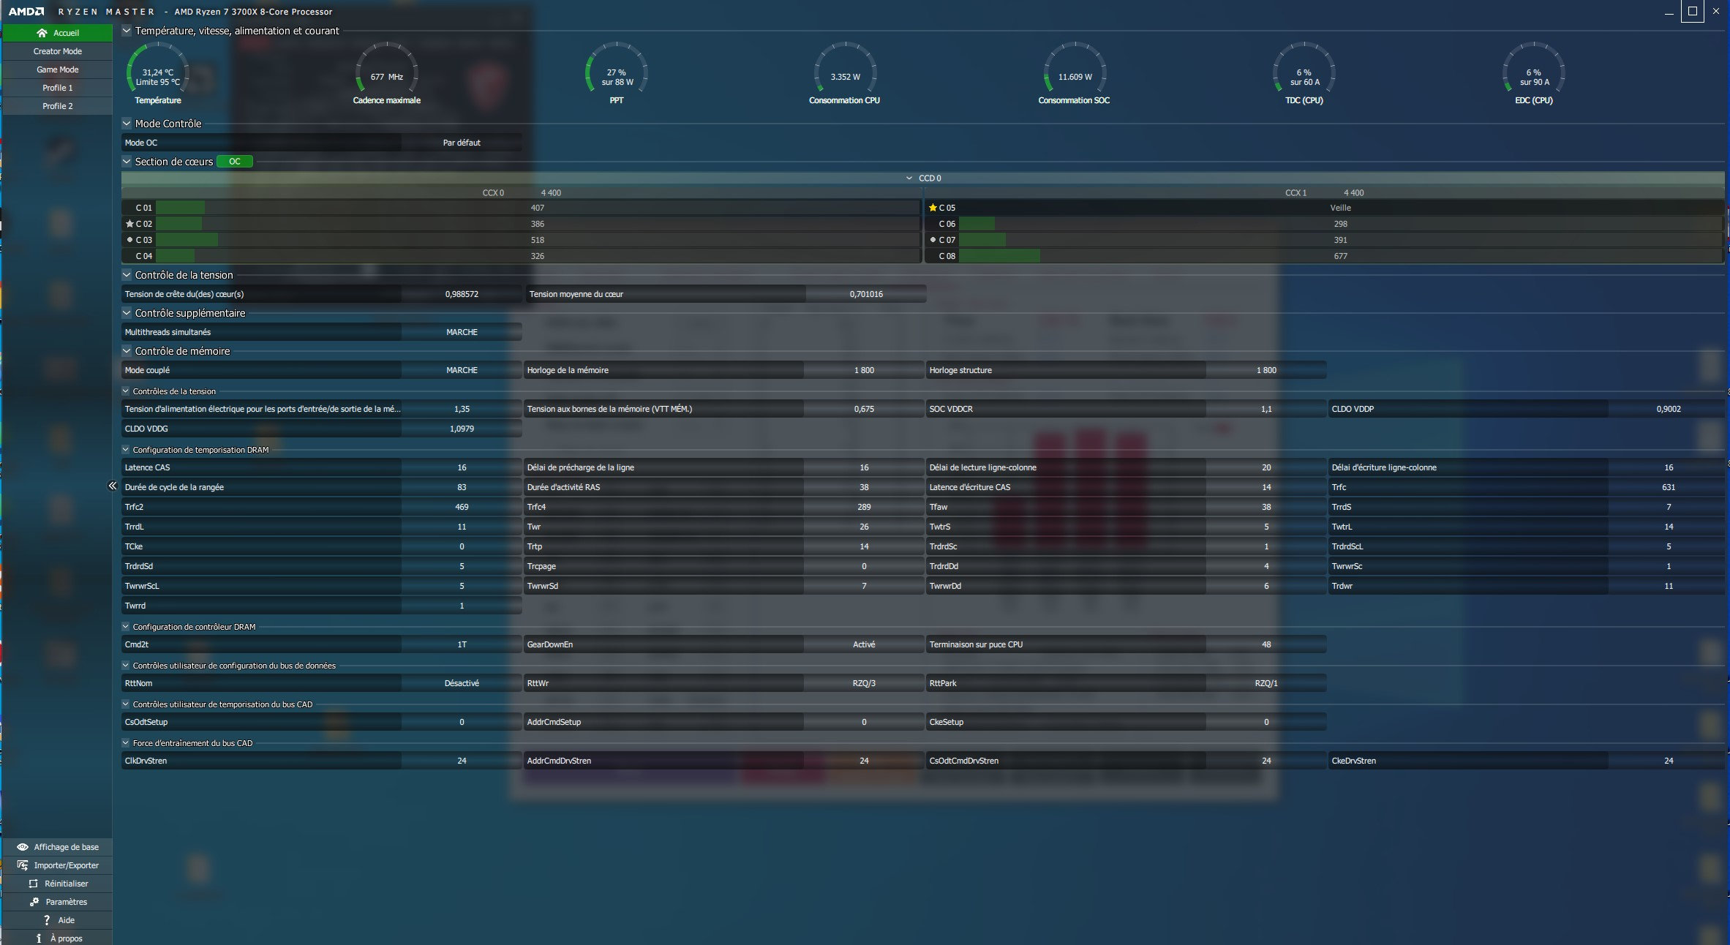Collapse the sidebar with the double-chevron icon
The width and height of the screenshot is (1730, 945).
pyautogui.click(x=113, y=486)
